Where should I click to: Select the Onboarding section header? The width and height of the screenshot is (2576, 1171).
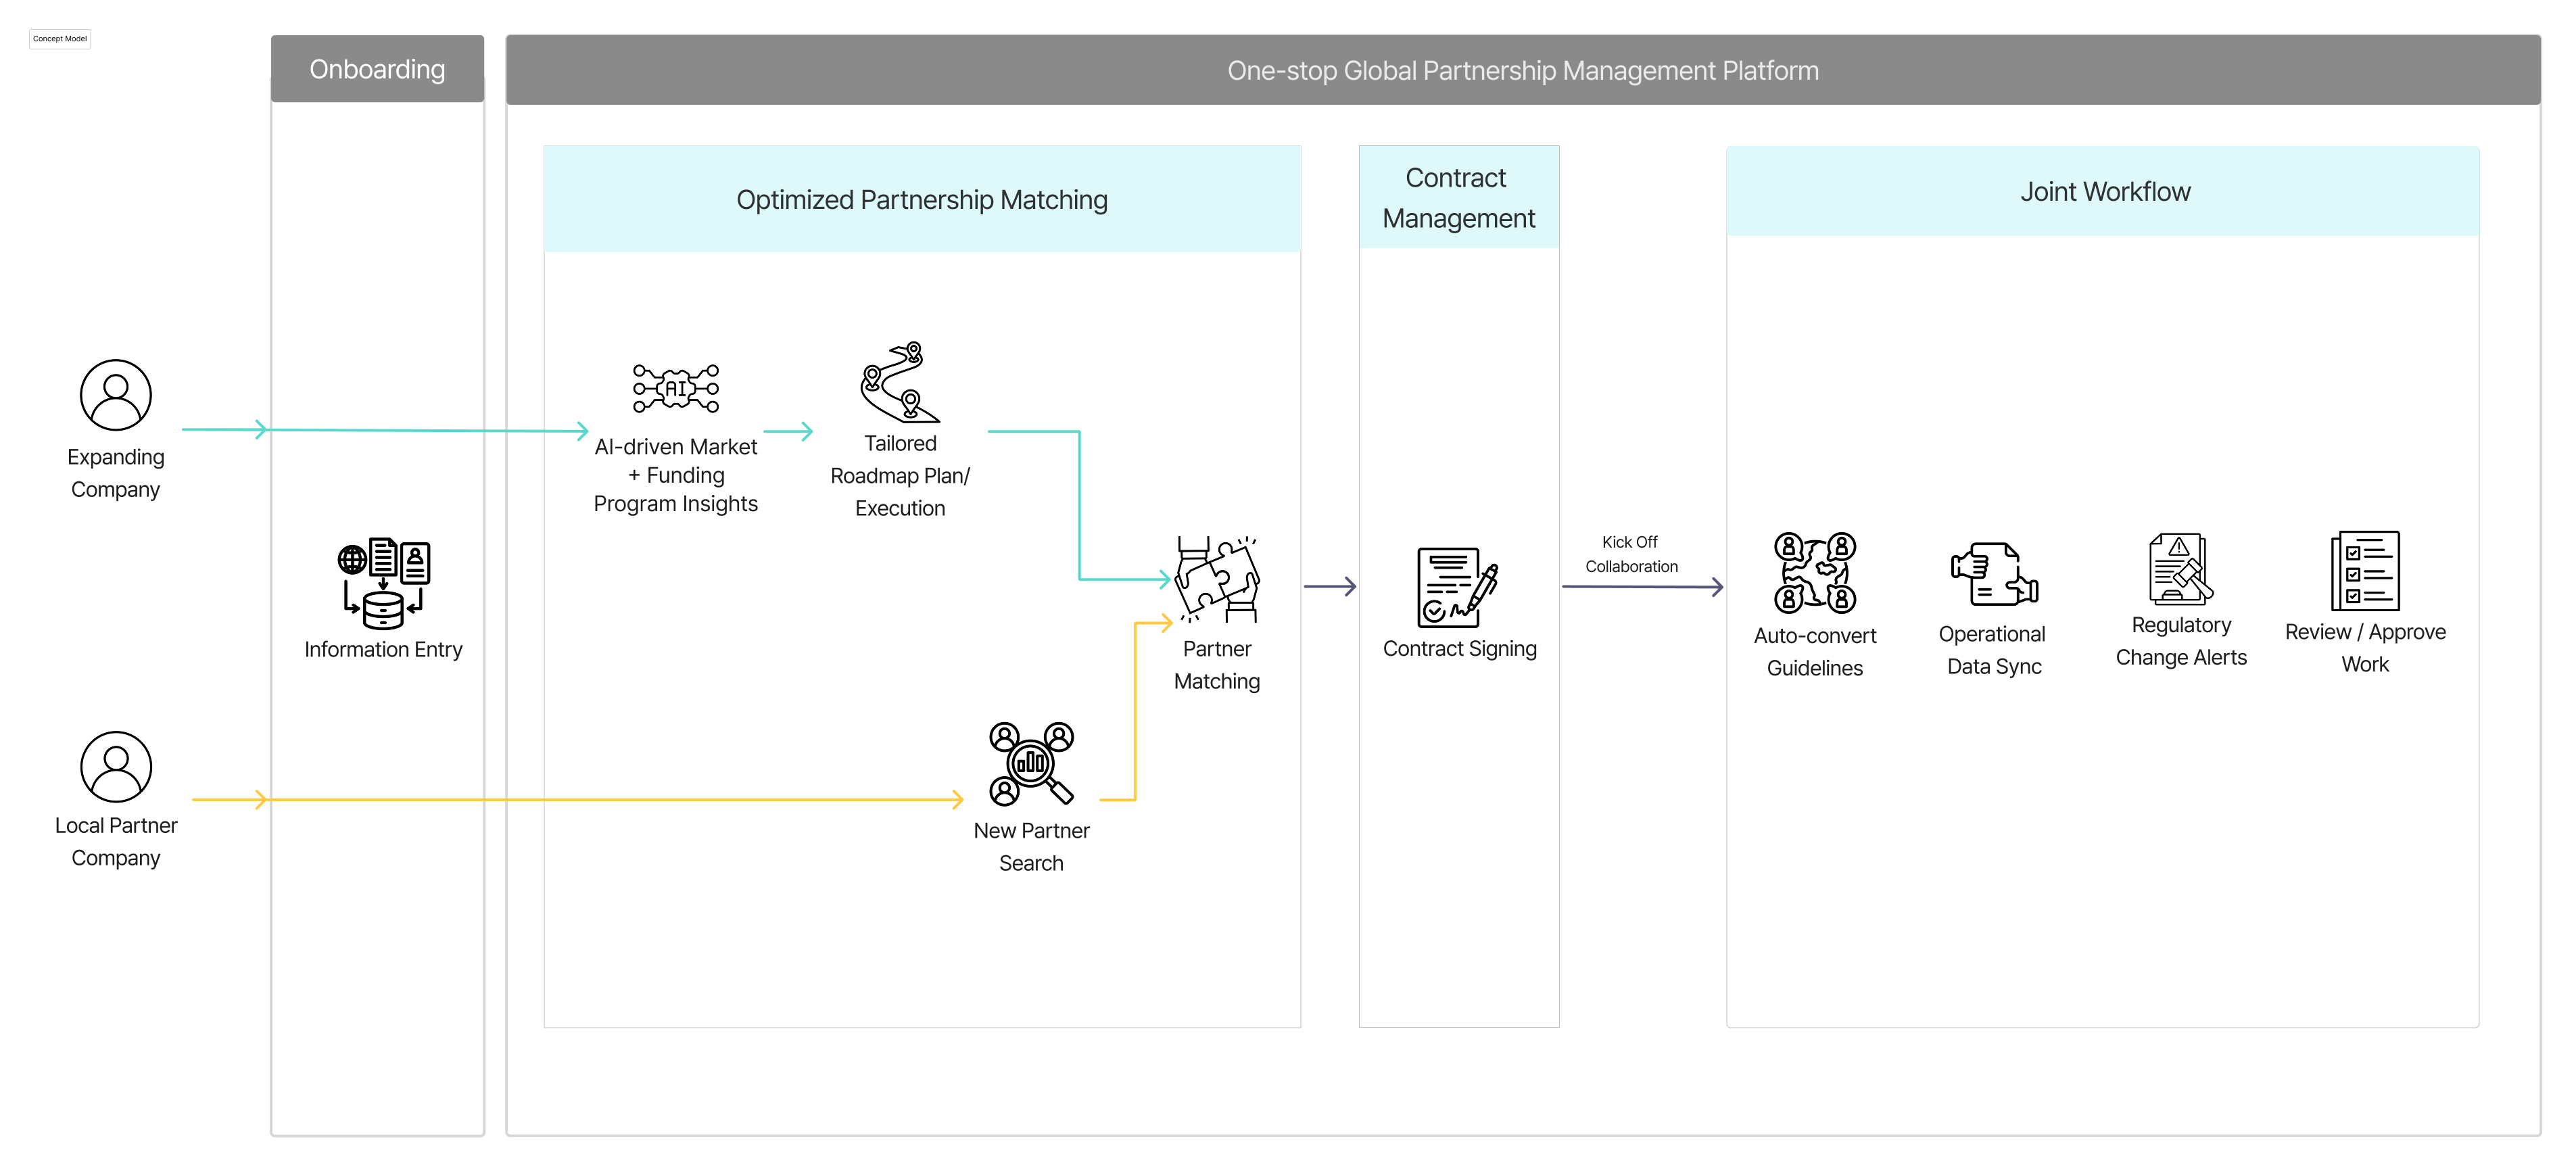coord(378,69)
